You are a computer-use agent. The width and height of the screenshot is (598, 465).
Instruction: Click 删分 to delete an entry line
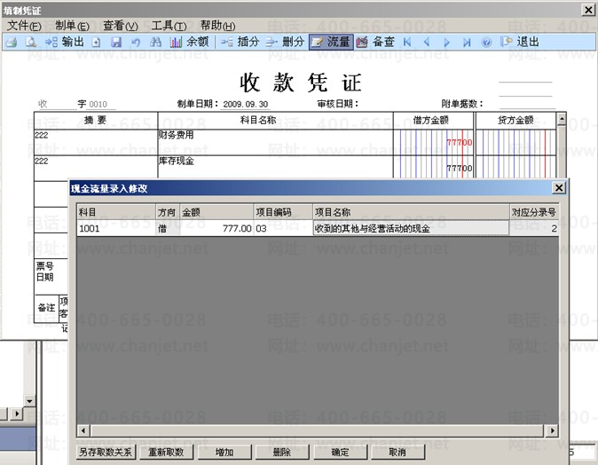(285, 42)
